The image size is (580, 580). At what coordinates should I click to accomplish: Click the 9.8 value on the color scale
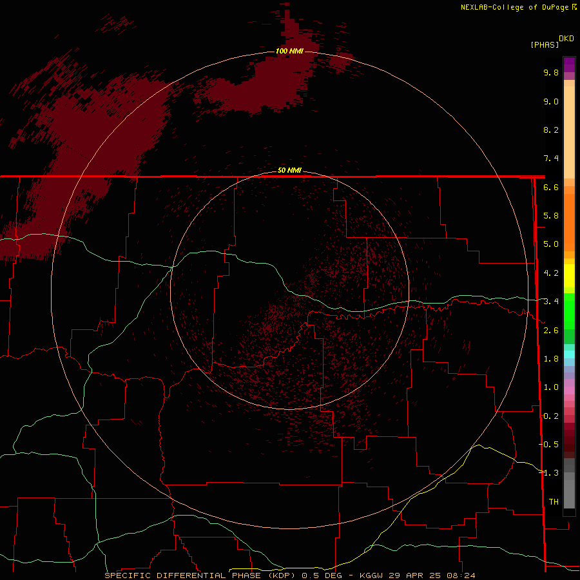tap(551, 72)
